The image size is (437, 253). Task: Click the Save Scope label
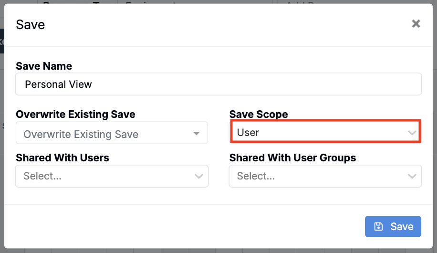tap(259, 115)
